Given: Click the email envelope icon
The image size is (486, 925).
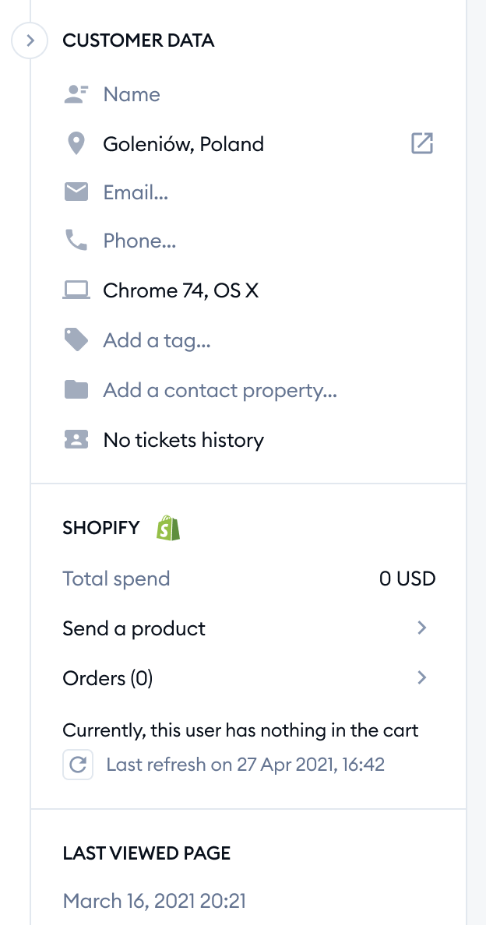Looking at the screenshot, I should pos(76,192).
